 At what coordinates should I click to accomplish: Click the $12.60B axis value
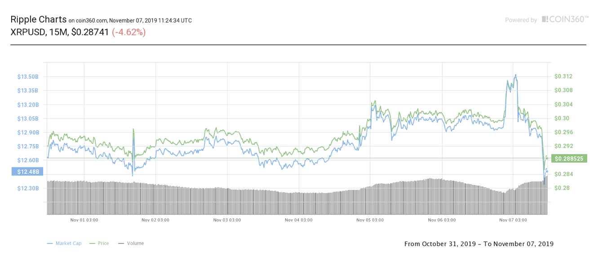coord(28,160)
